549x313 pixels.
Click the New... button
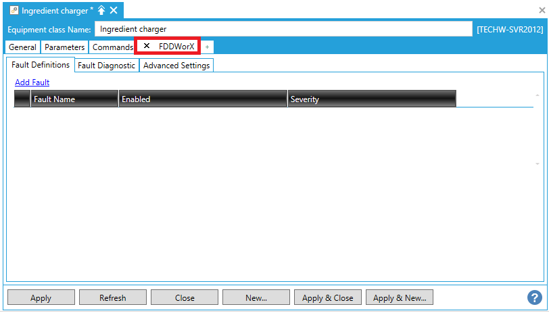(x=256, y=297)
